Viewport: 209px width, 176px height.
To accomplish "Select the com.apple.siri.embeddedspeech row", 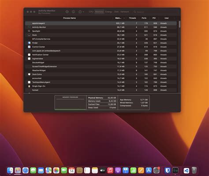I will tap(101, 51).
